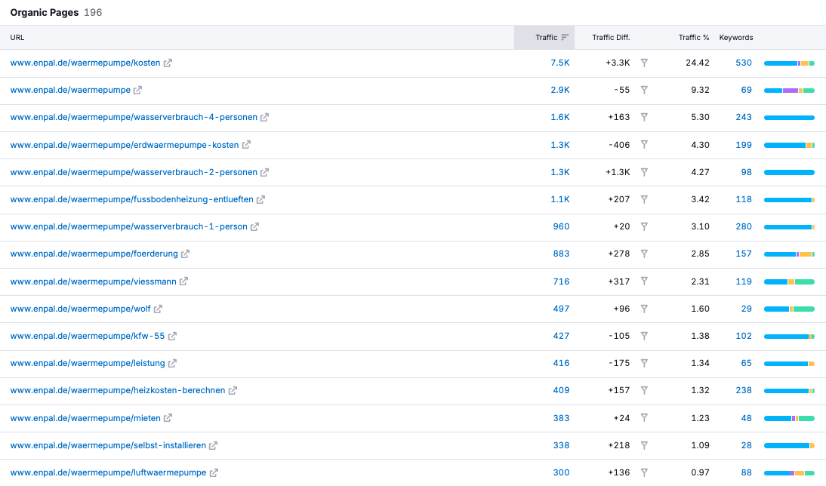Click the Traffic Diff. column header
Viewport: 826px width, 486px height.
click(x=611, y=38)
